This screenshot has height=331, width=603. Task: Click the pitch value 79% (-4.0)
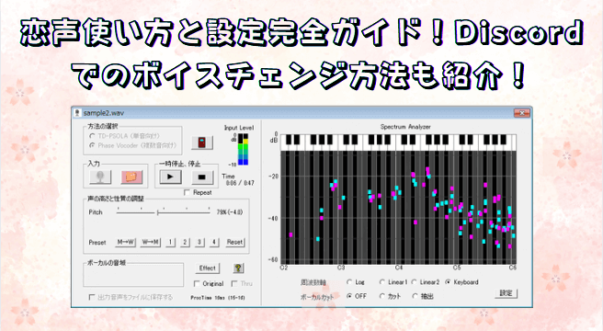[230, 212]
